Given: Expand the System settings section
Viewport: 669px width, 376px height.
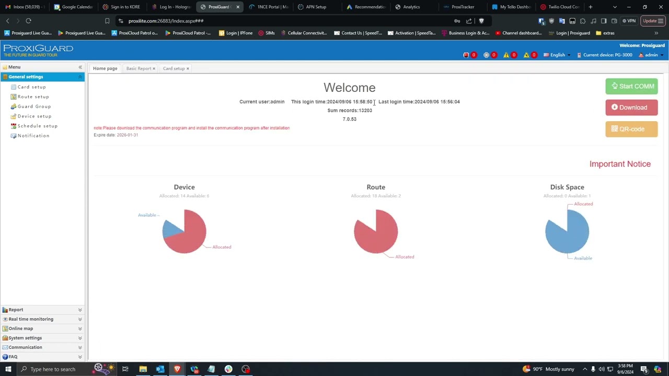Looking at the screenshot, I should pyautogui.click(x=42, y=338).
